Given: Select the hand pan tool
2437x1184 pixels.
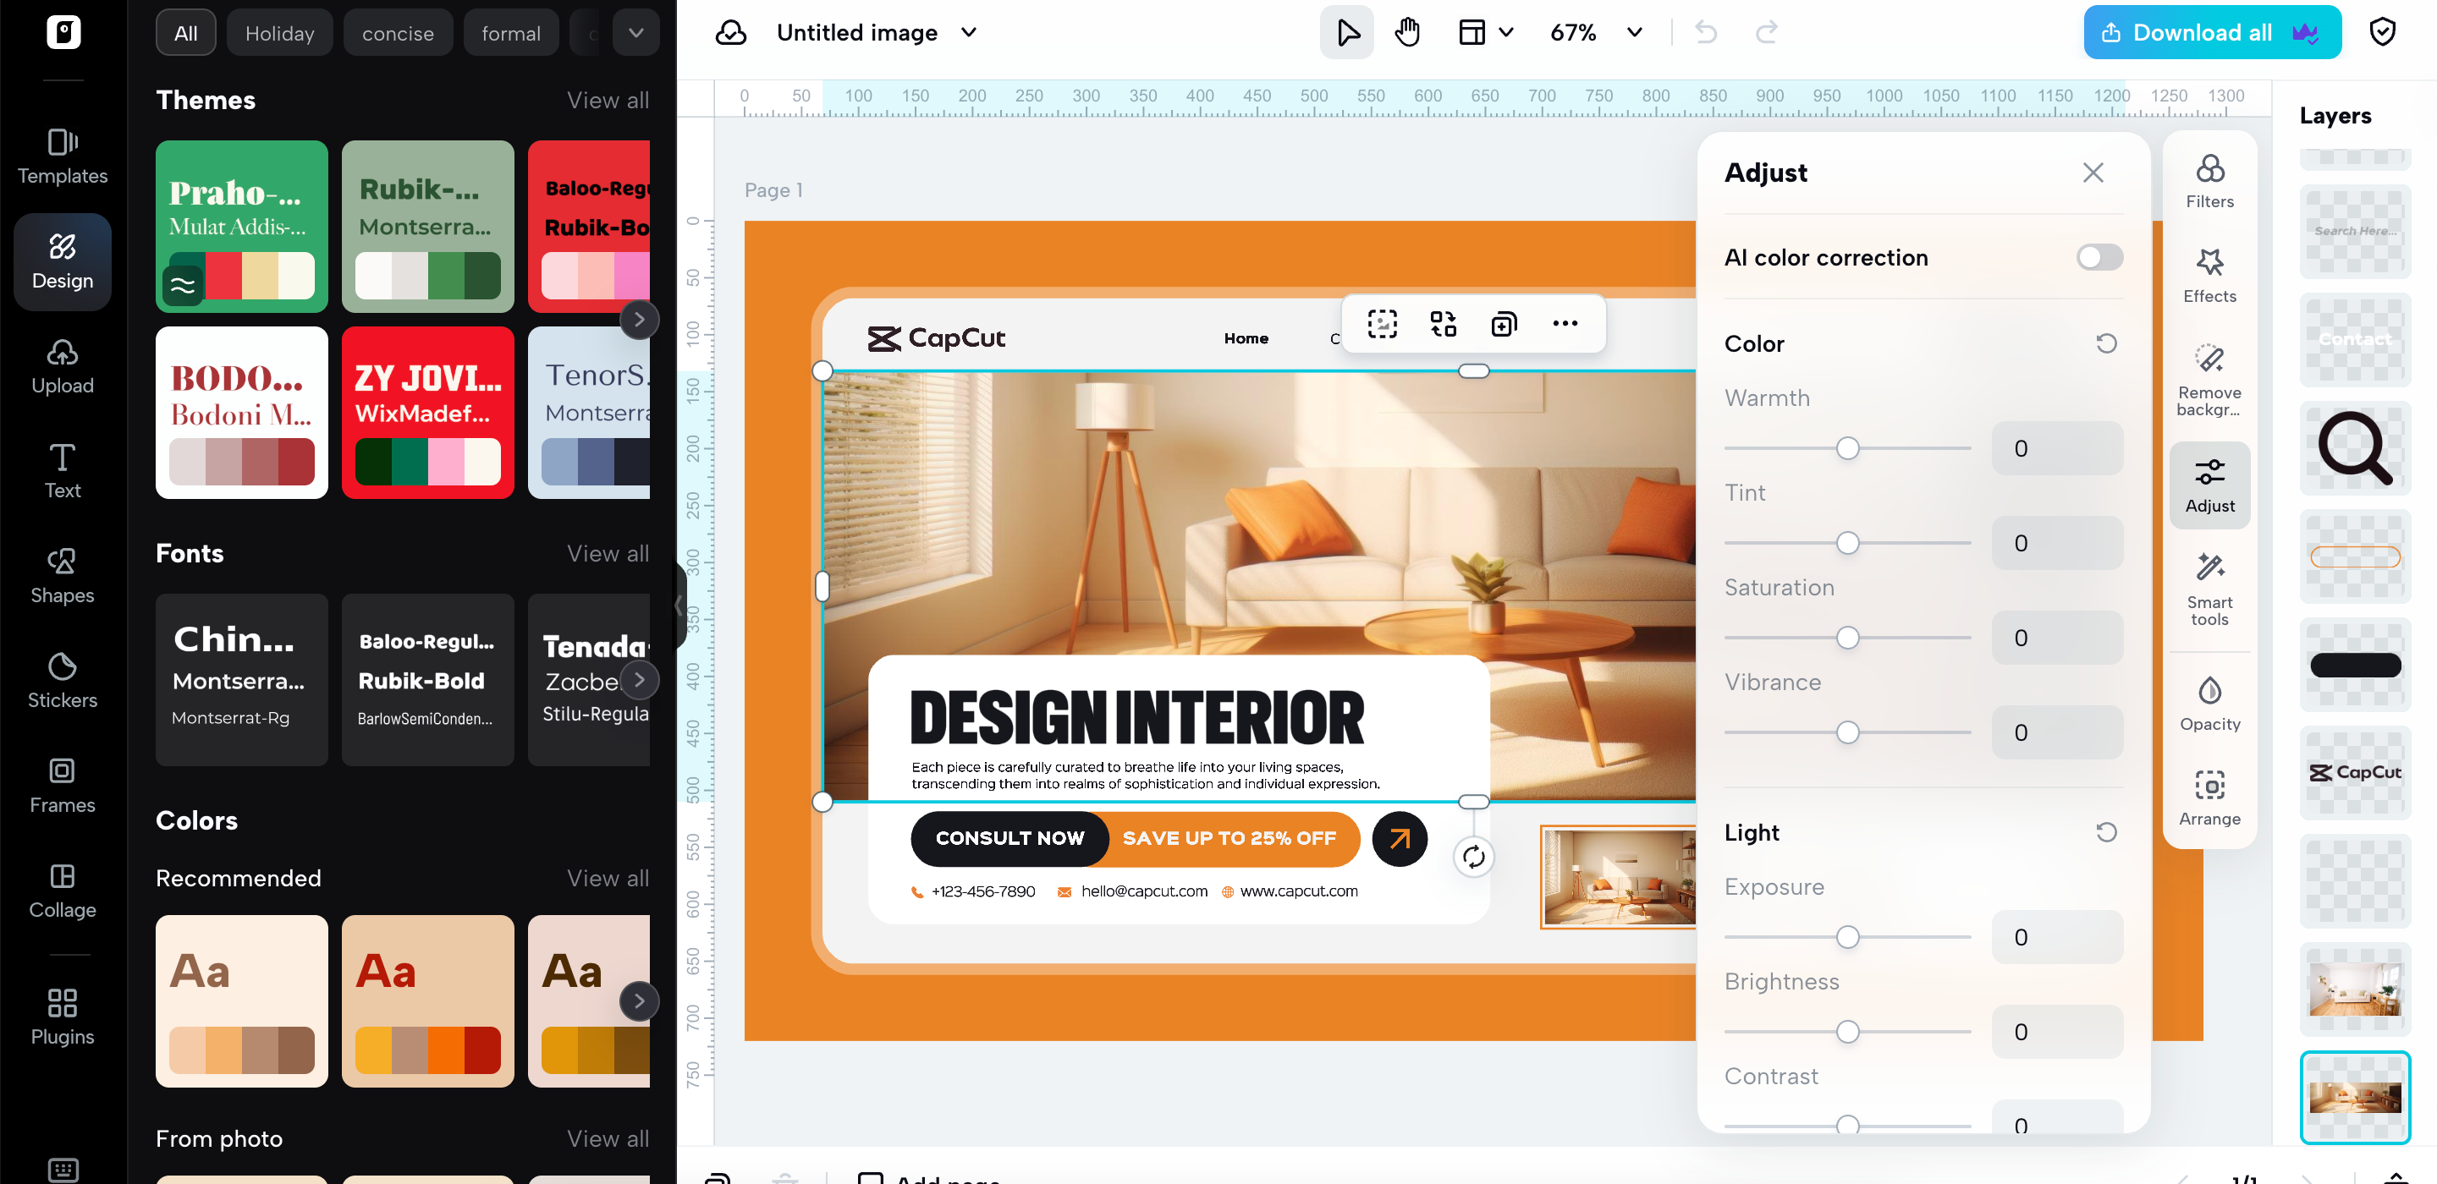Looking at the screenshot, I should [1406, 33].
